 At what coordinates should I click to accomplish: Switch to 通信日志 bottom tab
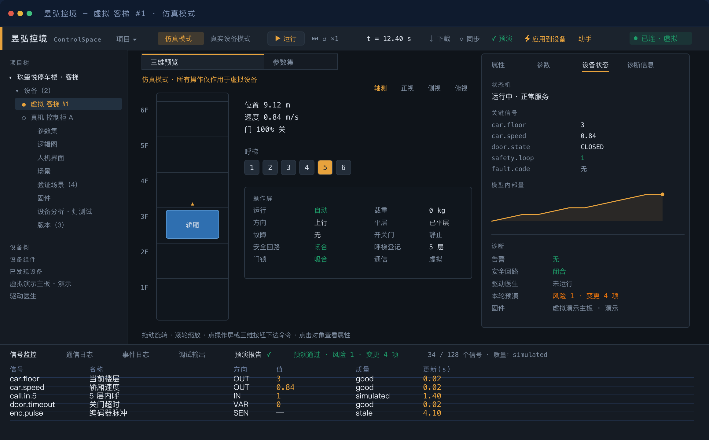(x=79, y=355)
